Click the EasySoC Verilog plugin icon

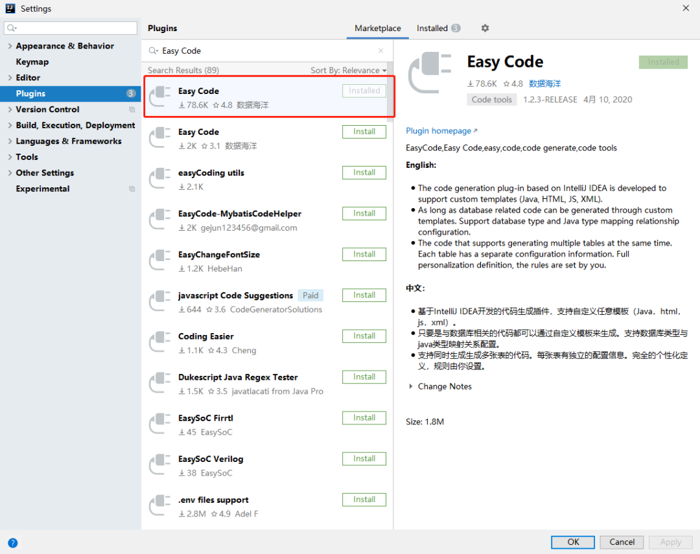point(160,465)
